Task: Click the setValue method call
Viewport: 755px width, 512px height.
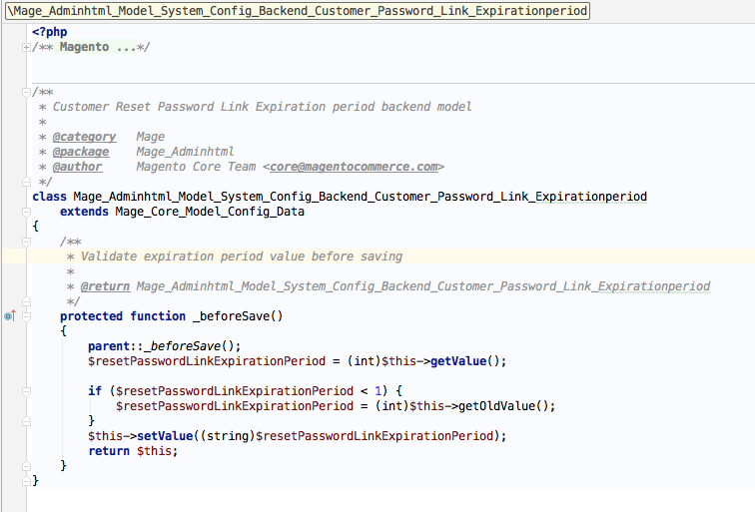Action: [165, 436]
